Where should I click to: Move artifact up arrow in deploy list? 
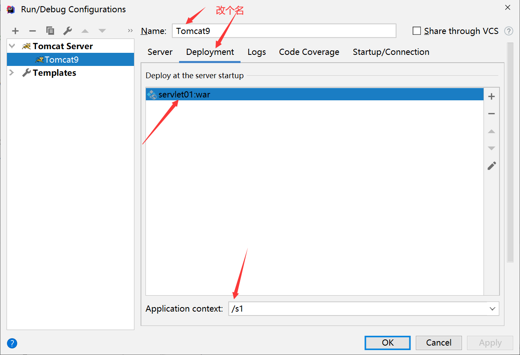[x=492, y=131]
